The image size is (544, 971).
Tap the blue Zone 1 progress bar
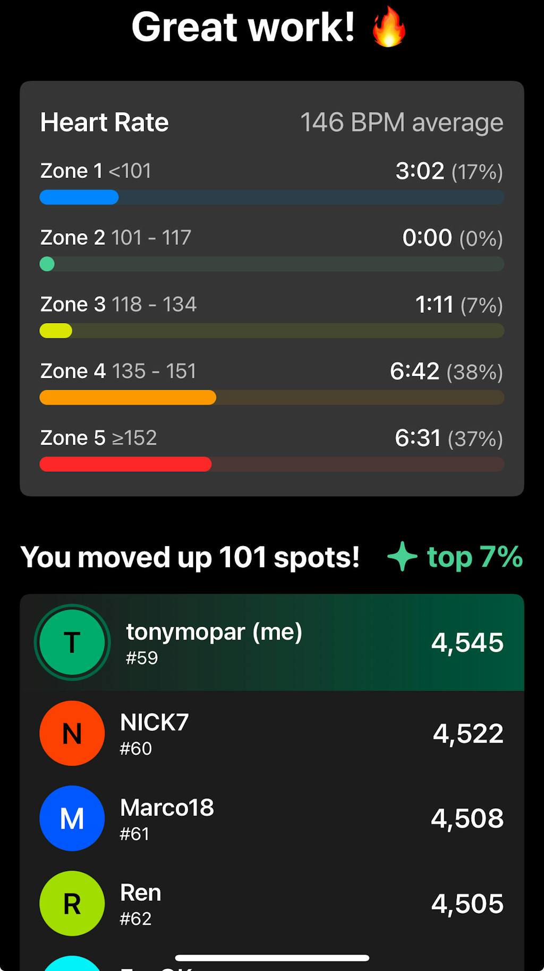[x=79, y=198]
